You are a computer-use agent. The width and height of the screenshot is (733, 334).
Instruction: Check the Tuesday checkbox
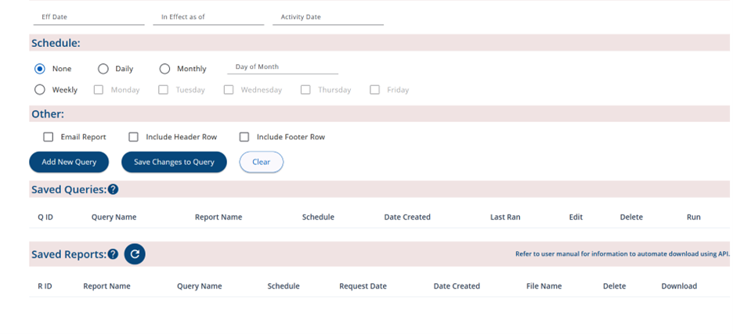[x=163, y=90]
